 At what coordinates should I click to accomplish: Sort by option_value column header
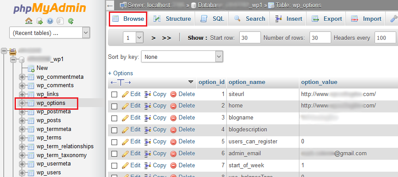(319, 82)
